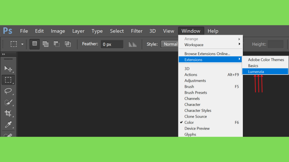The width and height of the screenshot is (289, 162).
Task: Click the Height input field
Action: pos(275,44)
